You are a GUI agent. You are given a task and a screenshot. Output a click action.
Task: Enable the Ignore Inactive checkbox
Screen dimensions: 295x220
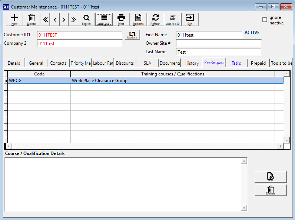pos(265,20)
